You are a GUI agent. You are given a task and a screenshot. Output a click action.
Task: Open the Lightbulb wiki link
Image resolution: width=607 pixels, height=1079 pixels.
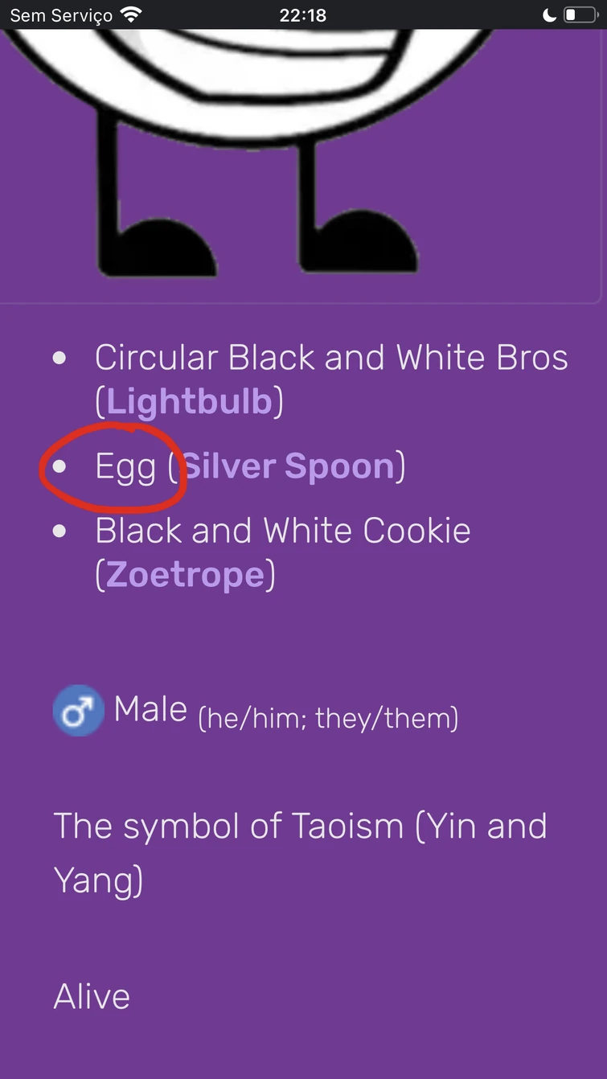pos(189,400)
